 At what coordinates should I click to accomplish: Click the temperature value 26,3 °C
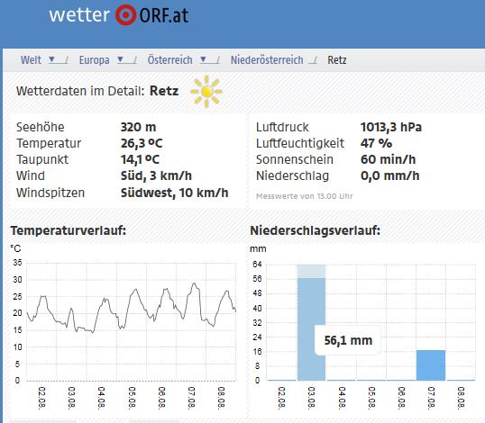[142, 143]
